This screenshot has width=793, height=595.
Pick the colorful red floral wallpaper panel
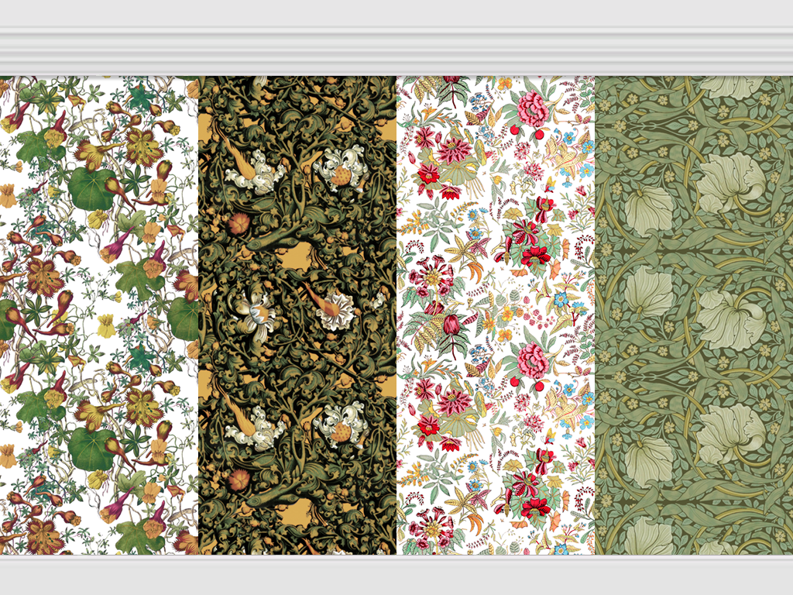pyautogui.click(x=496, y=310)
